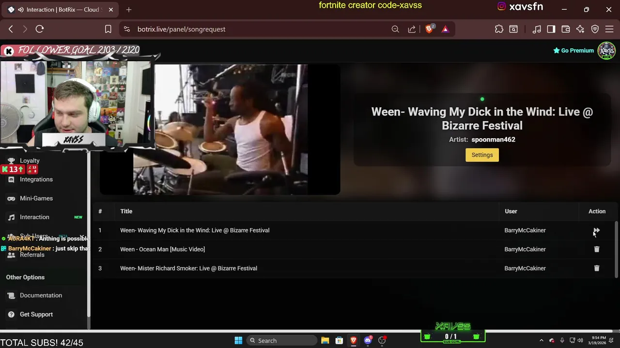Screen dimensions: 620x348
Task: Open Brave Shields lion icon
Action: [x=429, y=29]
